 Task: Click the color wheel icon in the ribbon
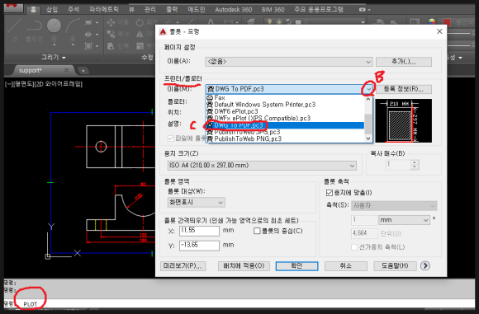pos(432,22)
